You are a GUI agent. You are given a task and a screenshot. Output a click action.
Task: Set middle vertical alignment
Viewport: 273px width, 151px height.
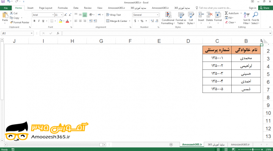pos(80,15)
